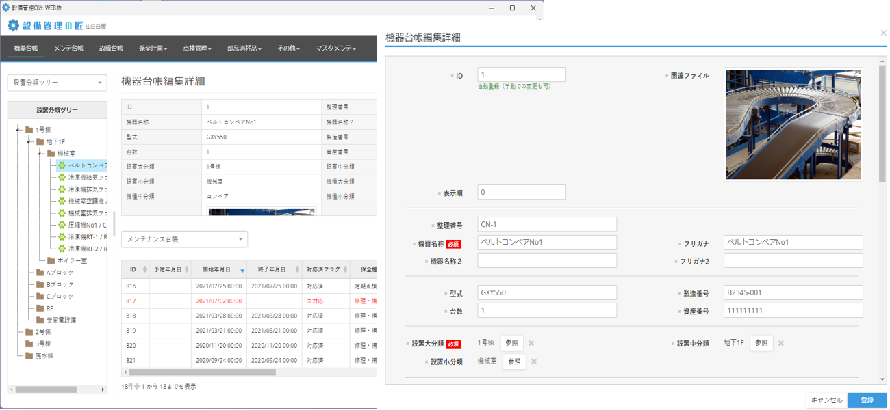890x410 pixels.
Task: Switch to the 故障台帳 tab
Action: (x=111, y=49)
